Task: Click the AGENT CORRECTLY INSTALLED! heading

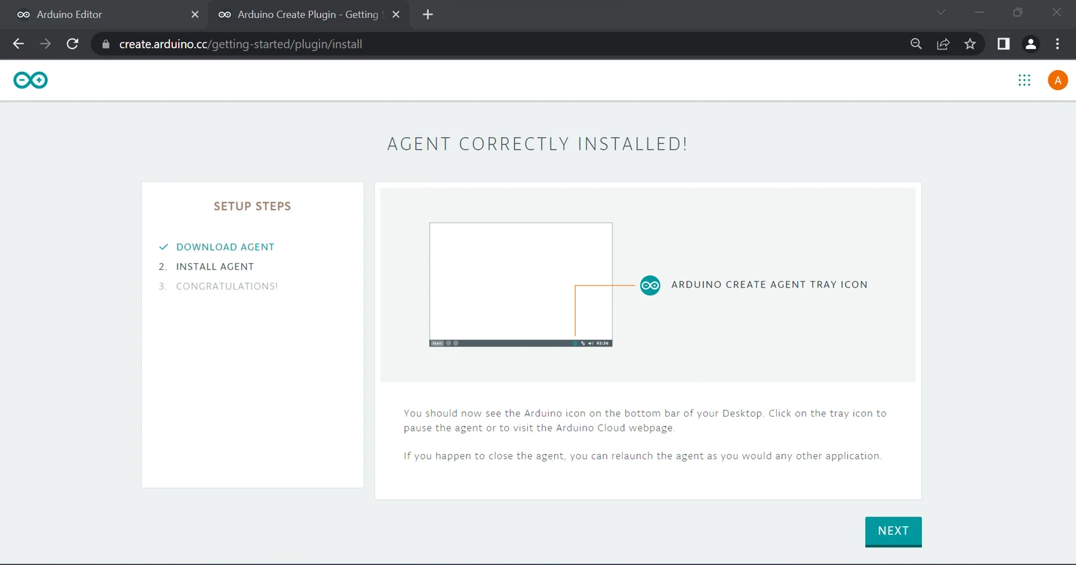Action: pyautogui.click(x=537, y=144)
